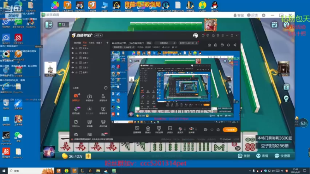Toggle visibility of layer 文本 4
The image size is (310, 174).
click(x=72, y=48)
